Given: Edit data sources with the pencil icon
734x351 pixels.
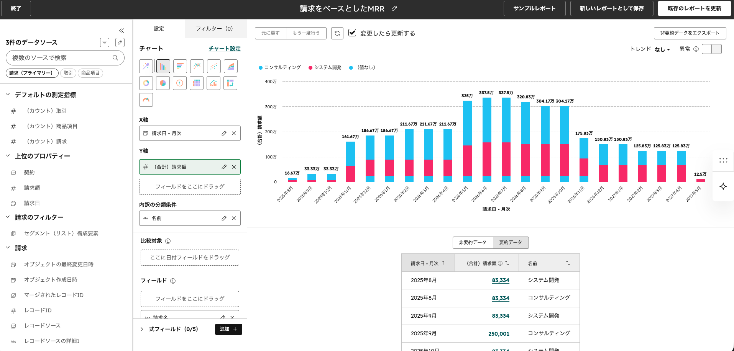Looking at the screenshot, I should coord(120,42).
